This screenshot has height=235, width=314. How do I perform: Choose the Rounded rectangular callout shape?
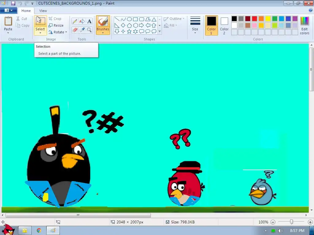coord(142,32)
